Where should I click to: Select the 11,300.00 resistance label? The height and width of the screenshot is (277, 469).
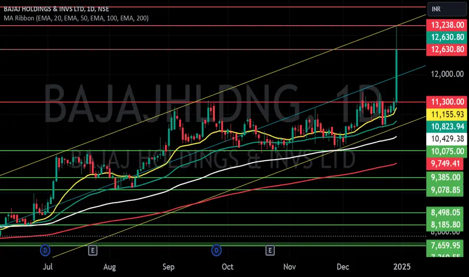446,102
